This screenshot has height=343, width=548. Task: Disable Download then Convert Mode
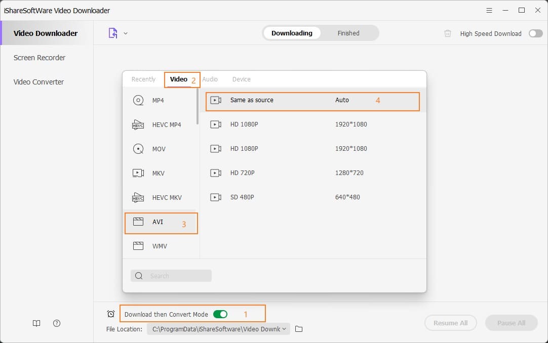220,314
